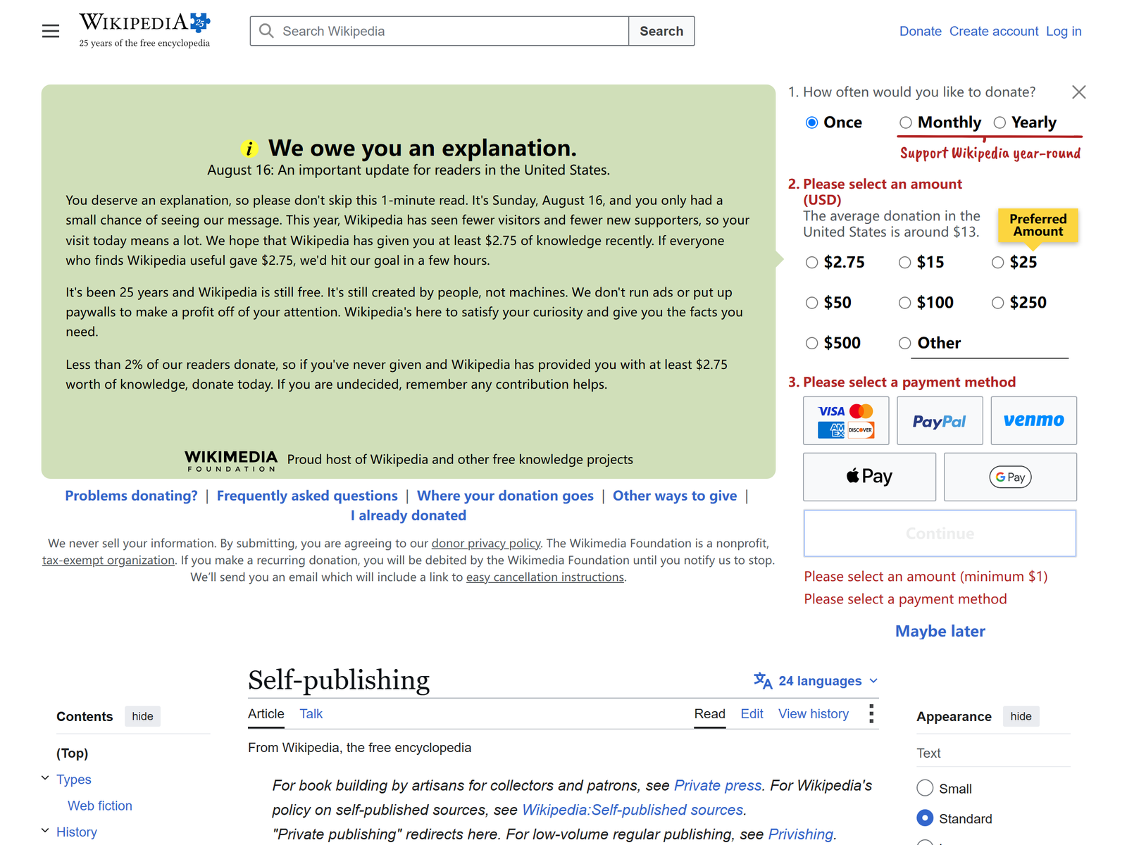
Task: Open History section in contents
Action: tap(77, 832)
